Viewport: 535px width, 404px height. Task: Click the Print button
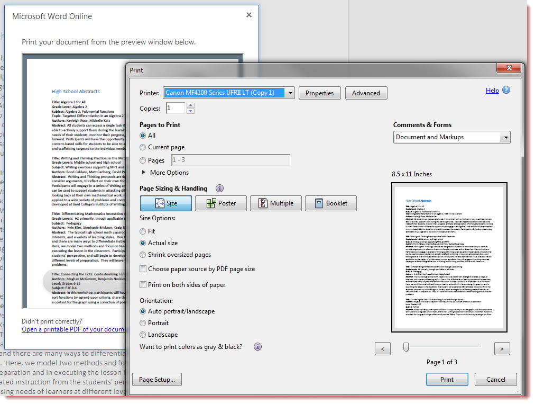pyautogui.click(x=447, y=380)
